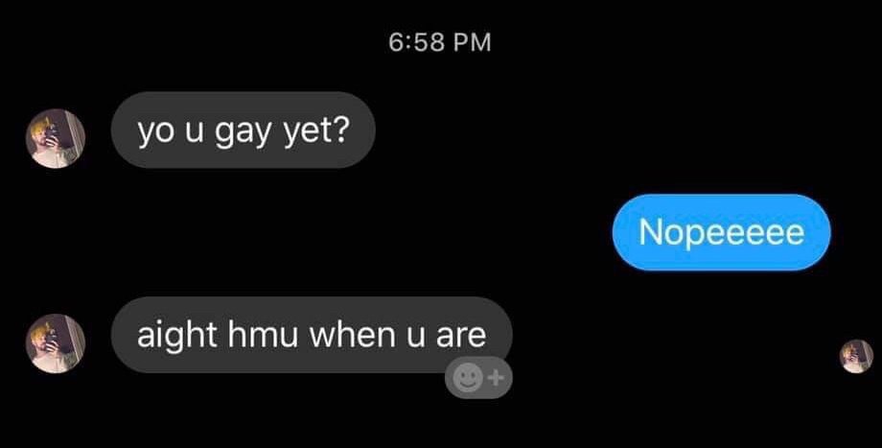The height and width of the screenshot is (448, 882).
Task: Open the top-left contact photo thumbnail
Action: click(x=56, y=138)
